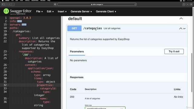
Task: Reload the page with the refresh icon
Action: 135,4
